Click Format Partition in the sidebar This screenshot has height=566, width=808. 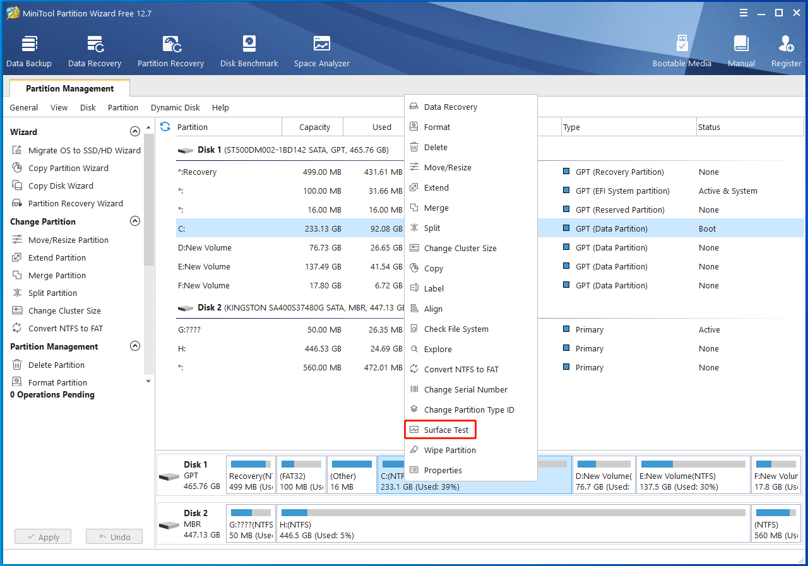[x=49, y=382]
